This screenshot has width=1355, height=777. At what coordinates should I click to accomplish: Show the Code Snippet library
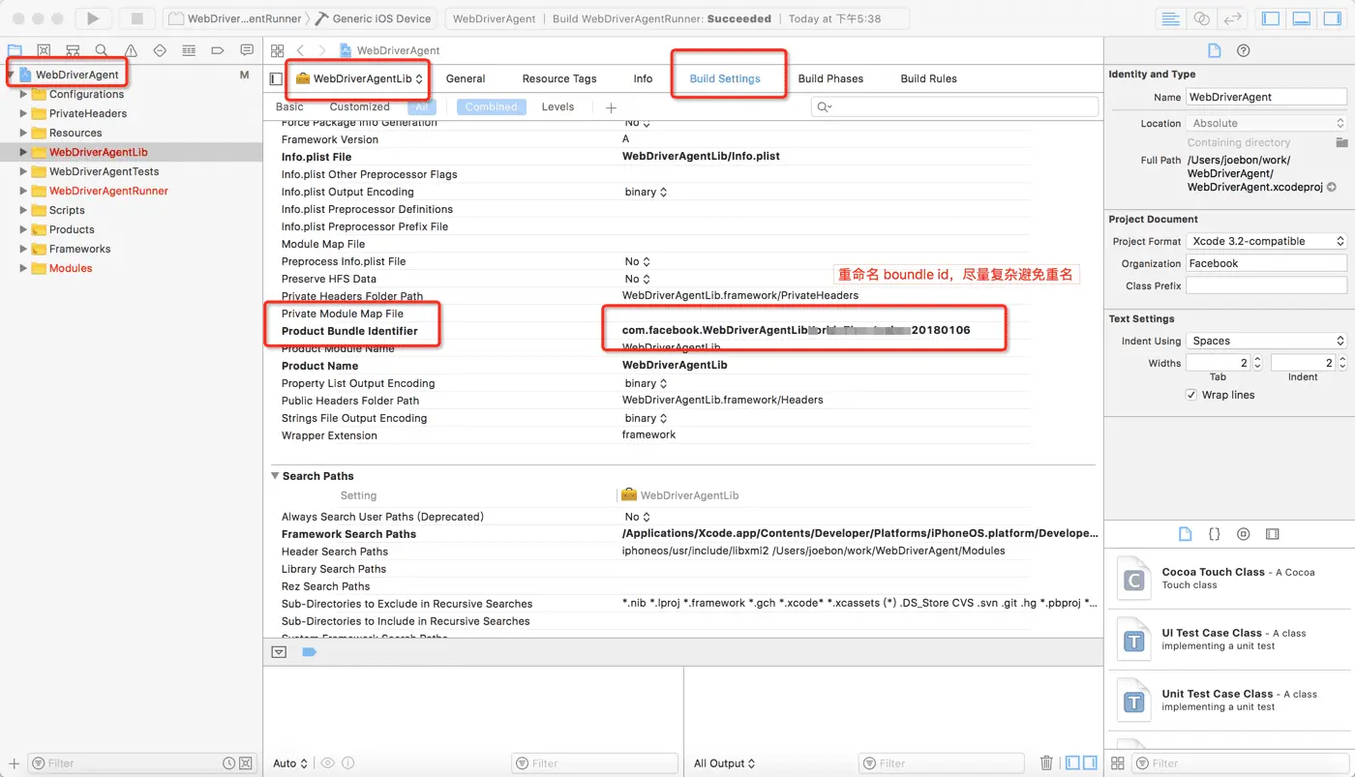click(x=1214, y=534)
